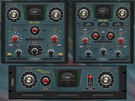Click the Multi Max X-Over High knob
135x101 pixels.
click(x=121, y=40)
